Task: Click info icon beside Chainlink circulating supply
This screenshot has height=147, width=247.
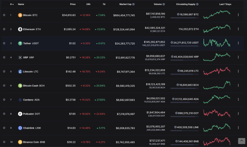Action: 175,127
